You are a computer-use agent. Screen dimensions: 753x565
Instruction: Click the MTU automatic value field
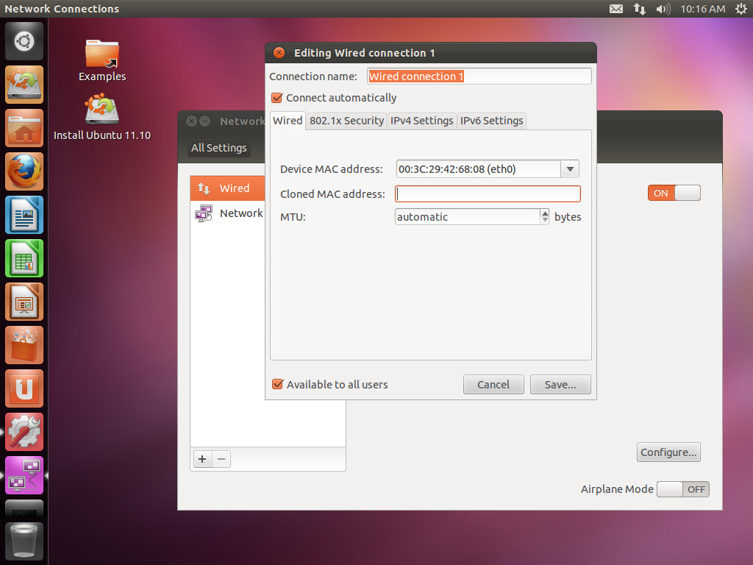pyautogui.click(x=467, y=217)
